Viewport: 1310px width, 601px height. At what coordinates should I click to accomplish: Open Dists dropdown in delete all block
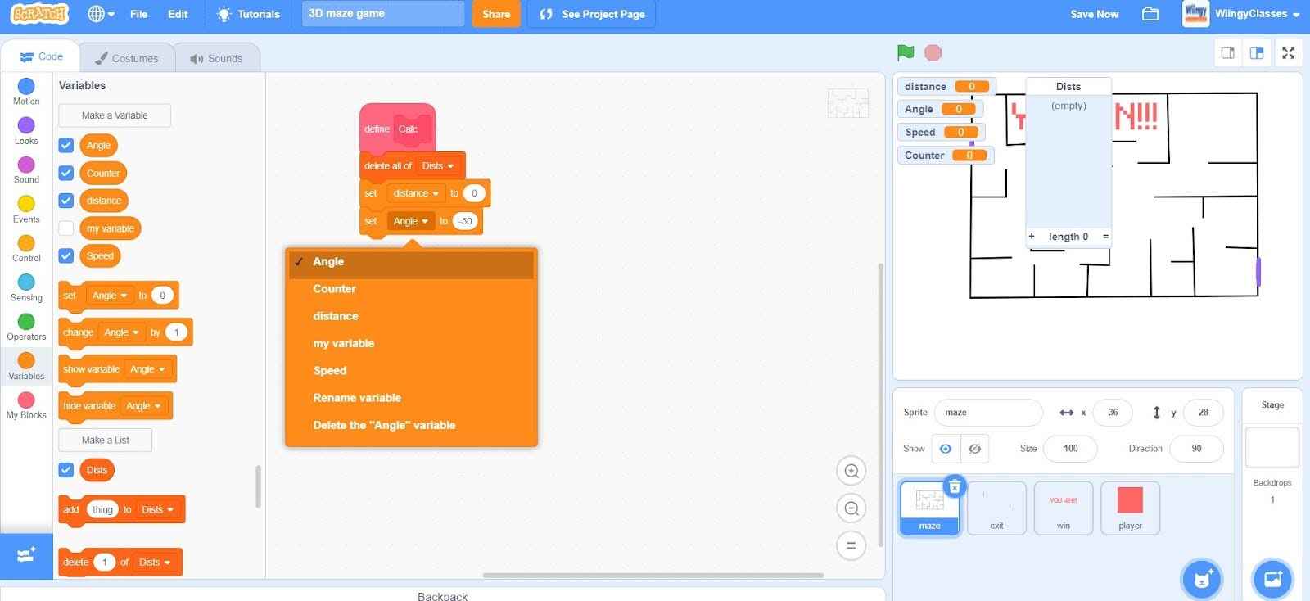tap(438, 166)
